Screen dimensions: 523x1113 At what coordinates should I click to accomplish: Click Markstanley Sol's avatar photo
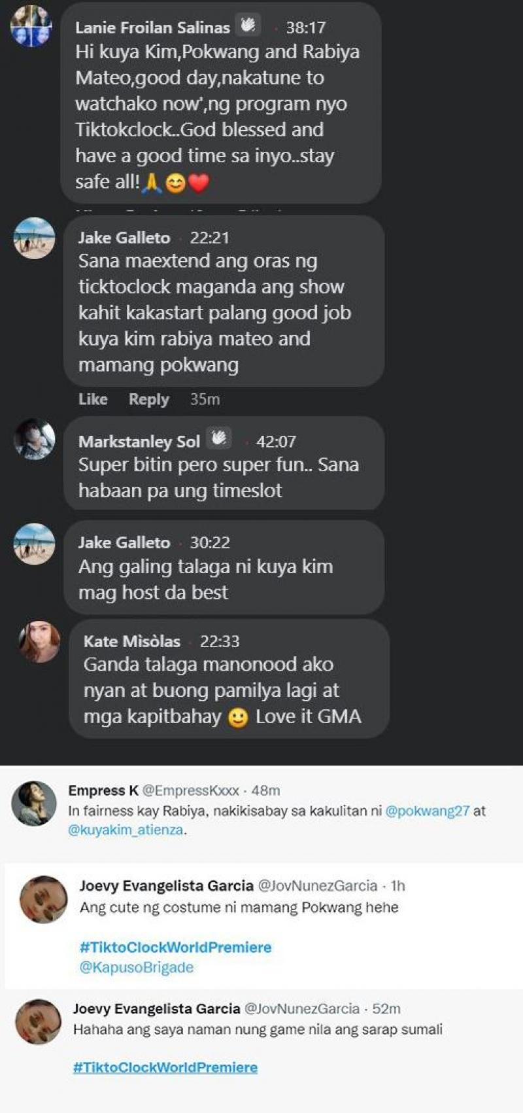pos(35,439)
